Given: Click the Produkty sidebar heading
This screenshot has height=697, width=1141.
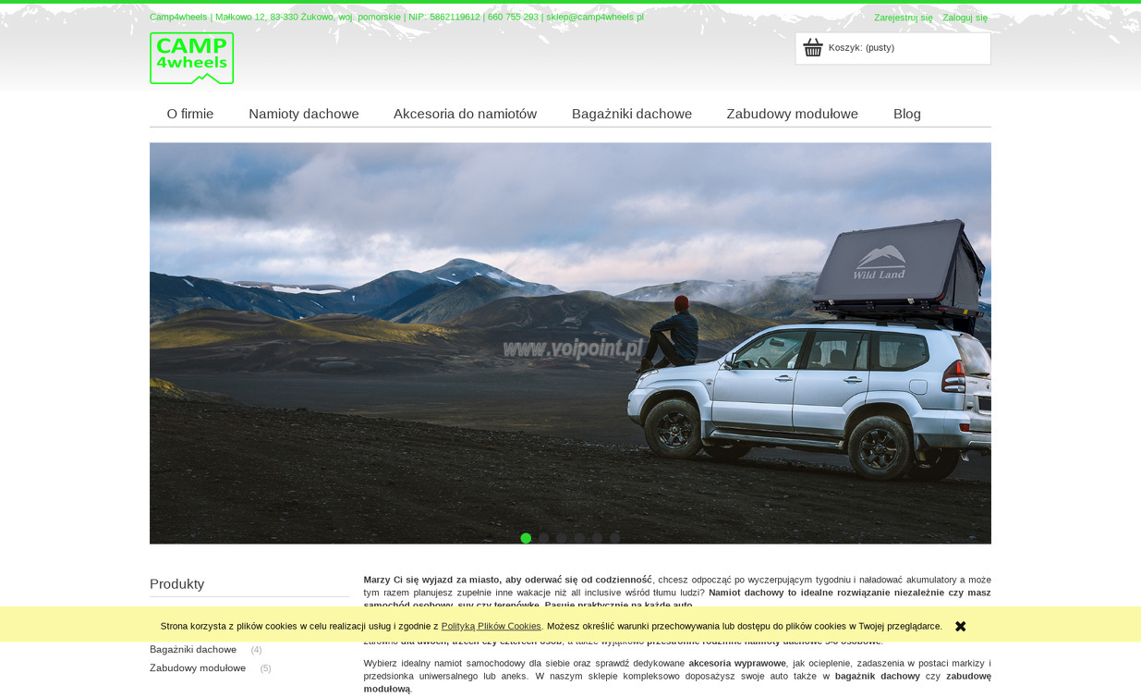Looking at the screenshot, I should click(x=177, y=584).
